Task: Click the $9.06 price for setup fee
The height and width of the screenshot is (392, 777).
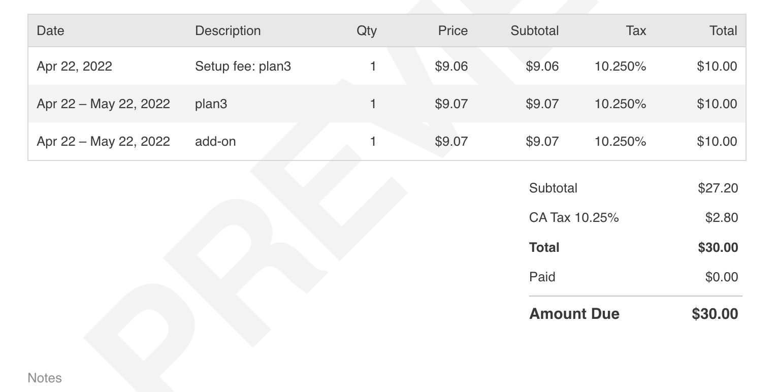Action: [x=451, y=67]
